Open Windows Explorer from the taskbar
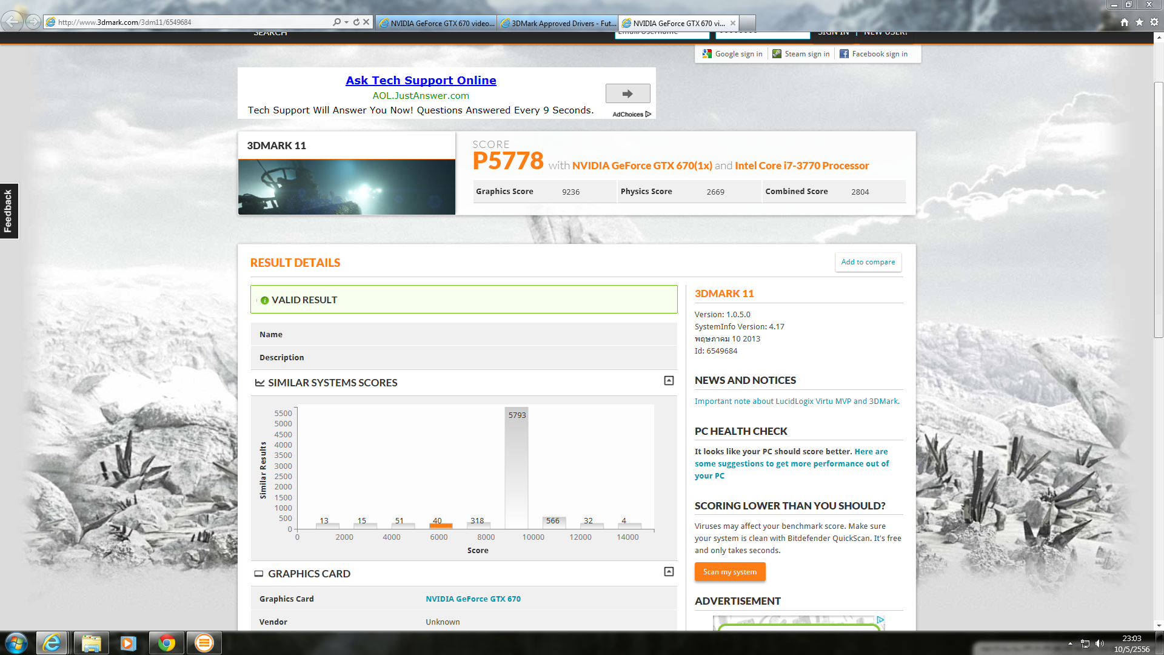Screen dimensions: 1164x655 click(91, 643)
